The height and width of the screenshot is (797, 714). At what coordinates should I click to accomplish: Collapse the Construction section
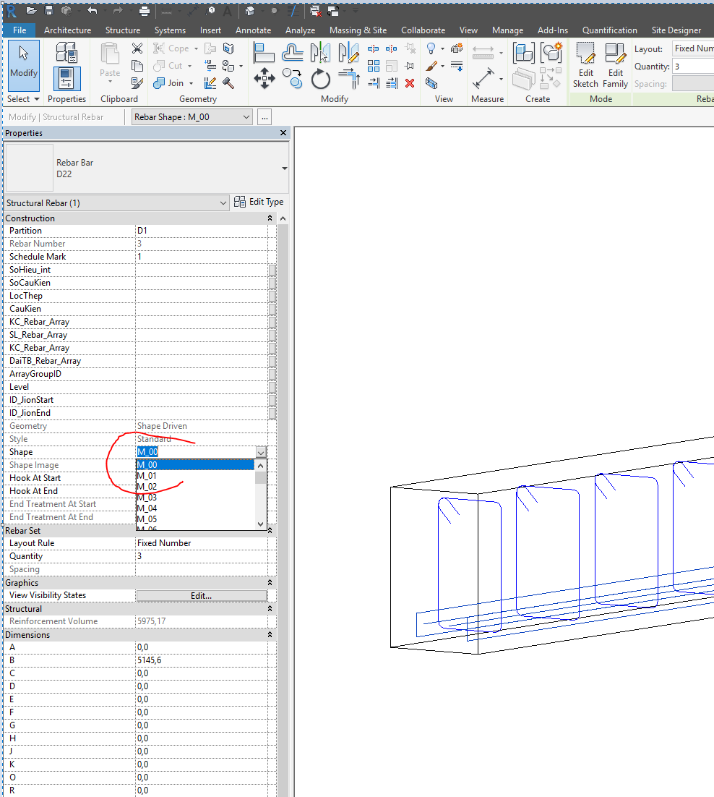click(270, 218)
